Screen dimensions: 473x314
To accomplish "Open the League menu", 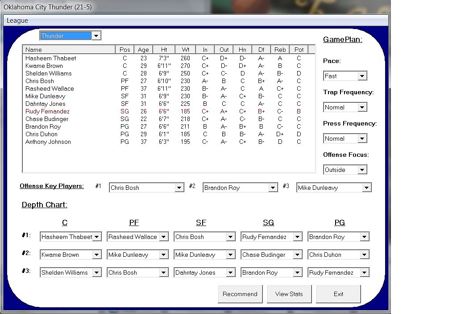I will tap(17, 21).
